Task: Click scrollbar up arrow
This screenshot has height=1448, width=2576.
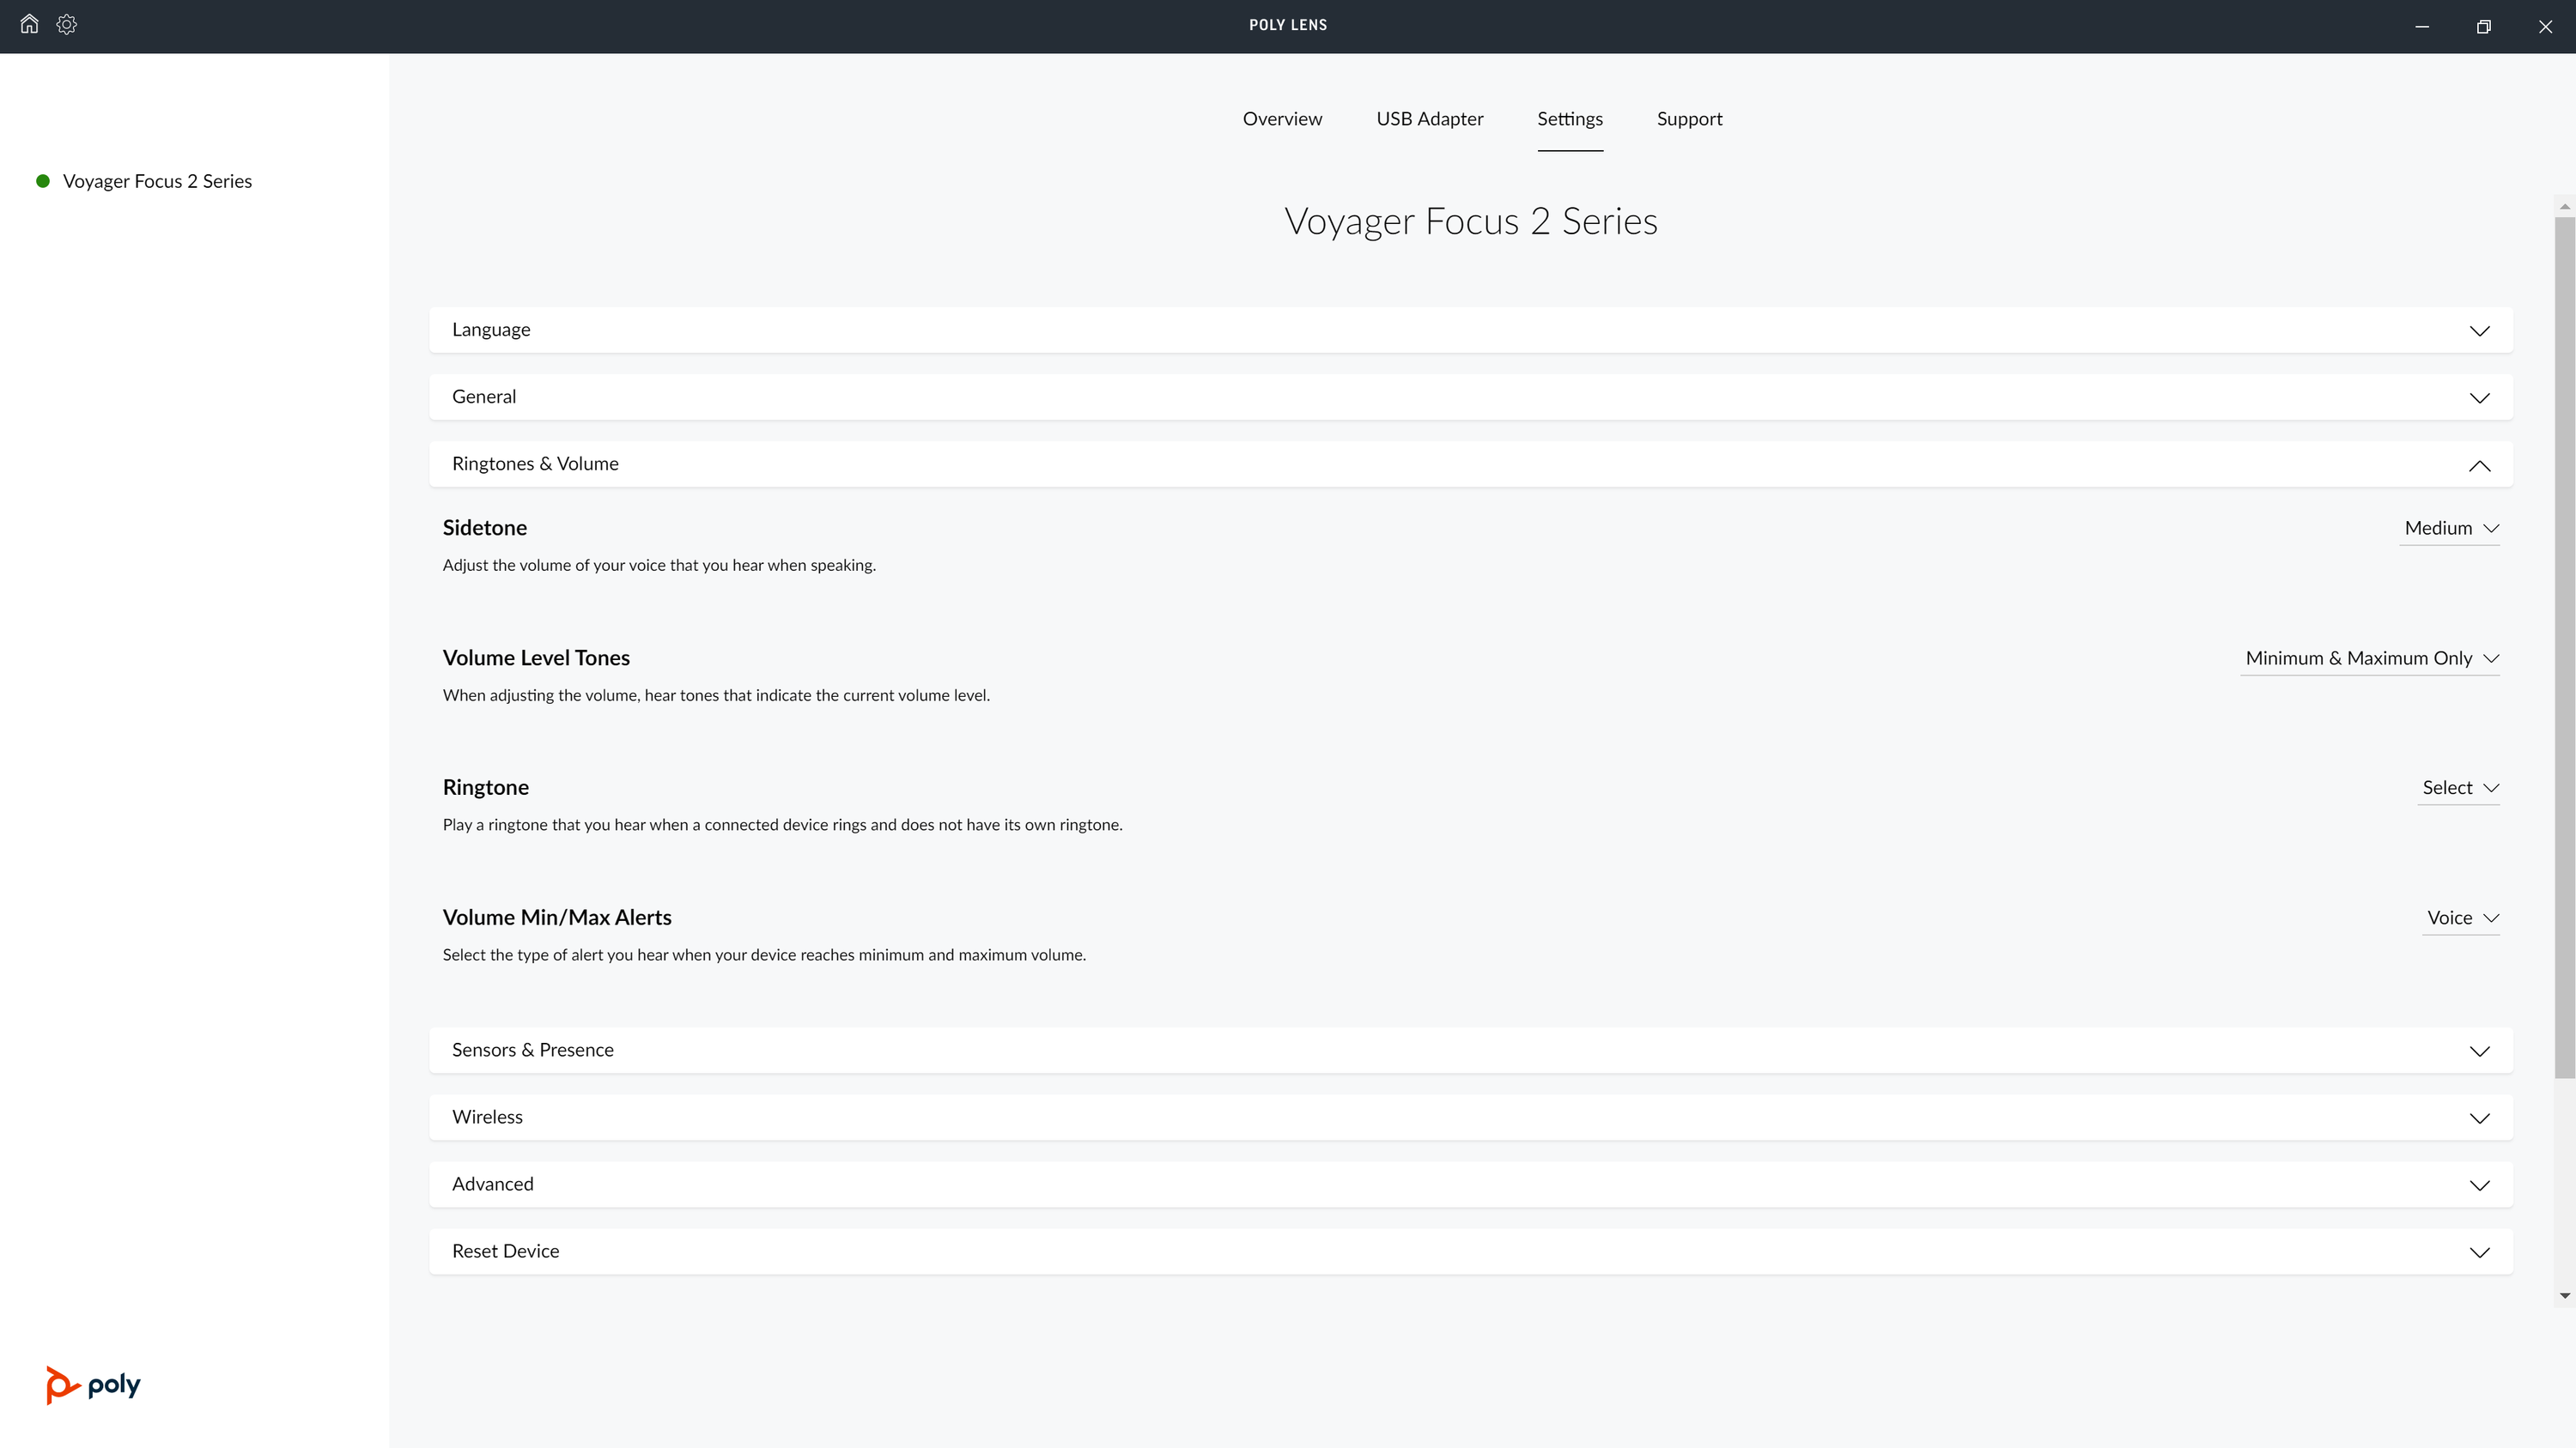Action: 2565,206
